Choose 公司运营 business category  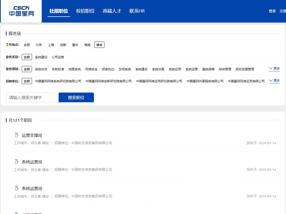58,57
